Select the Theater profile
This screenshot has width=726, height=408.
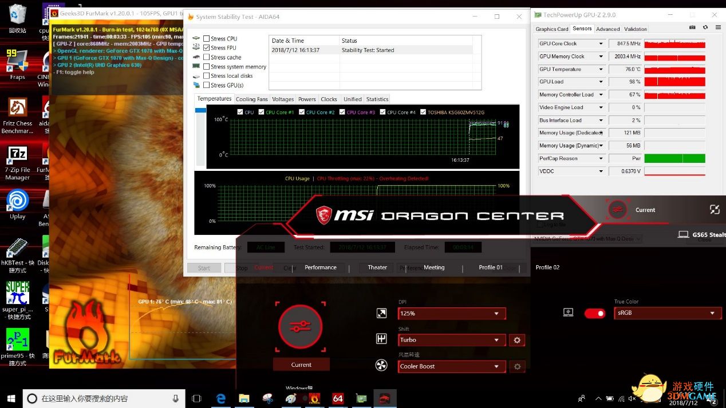[377, 267]
